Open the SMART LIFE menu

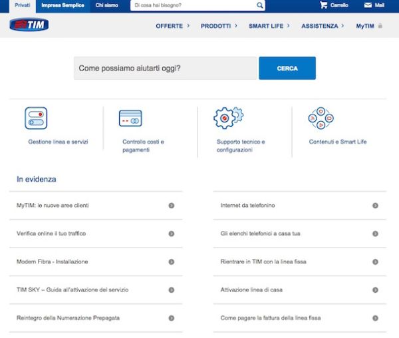pyautogui.click(x=266, y=26)
